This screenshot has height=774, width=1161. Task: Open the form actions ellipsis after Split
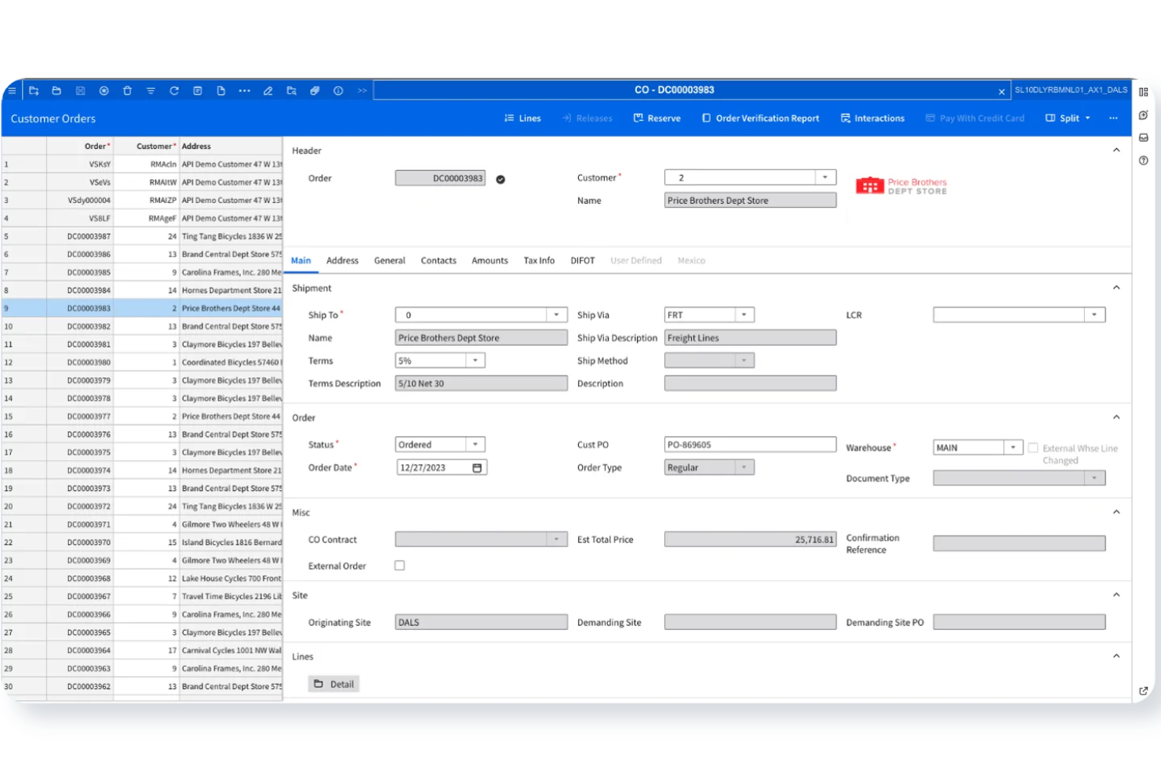[1113, 118]
